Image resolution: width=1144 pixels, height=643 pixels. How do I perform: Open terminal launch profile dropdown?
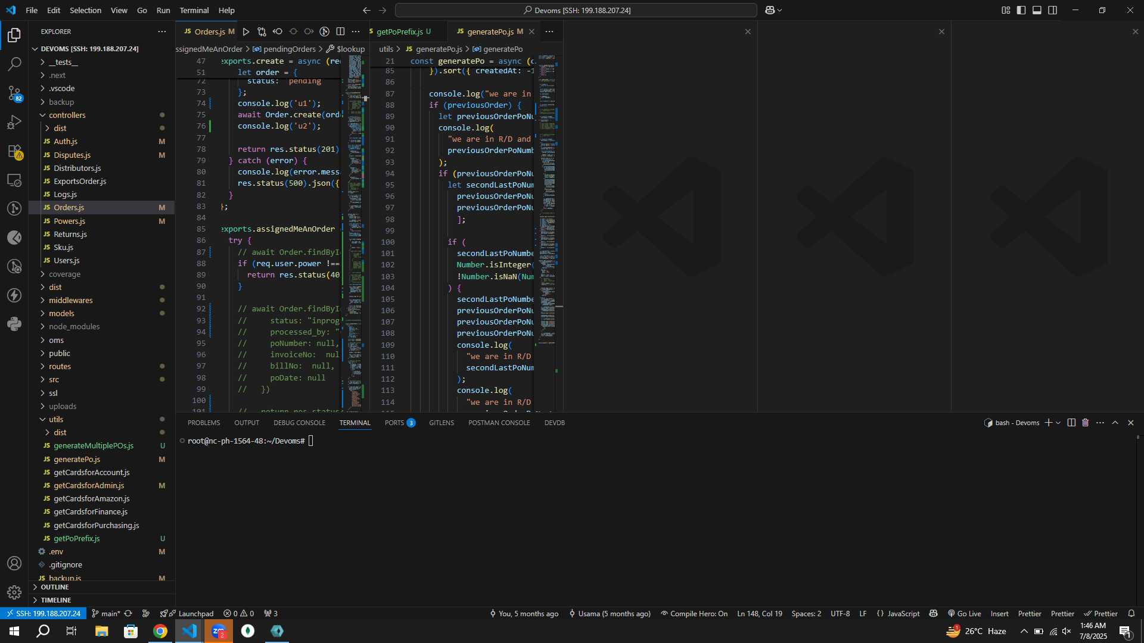click(1058, 423)
